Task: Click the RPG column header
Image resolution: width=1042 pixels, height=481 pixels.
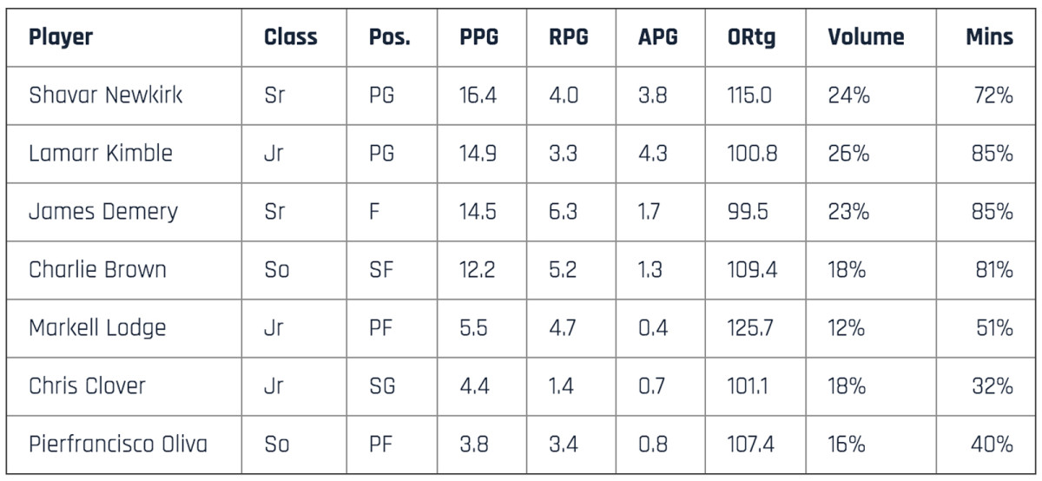Action: [568, 37]
